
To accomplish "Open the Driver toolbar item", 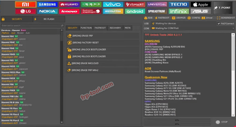I will [x=207, y=18].
